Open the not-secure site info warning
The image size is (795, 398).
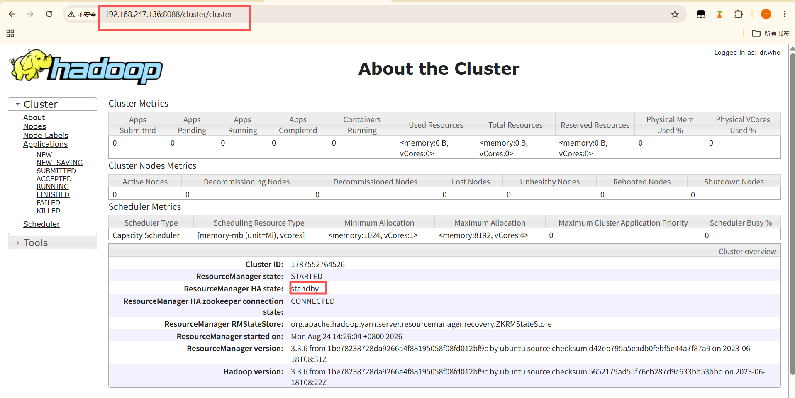pos(82,15)
